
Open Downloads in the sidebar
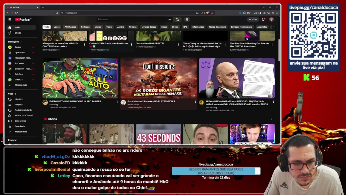21,126
